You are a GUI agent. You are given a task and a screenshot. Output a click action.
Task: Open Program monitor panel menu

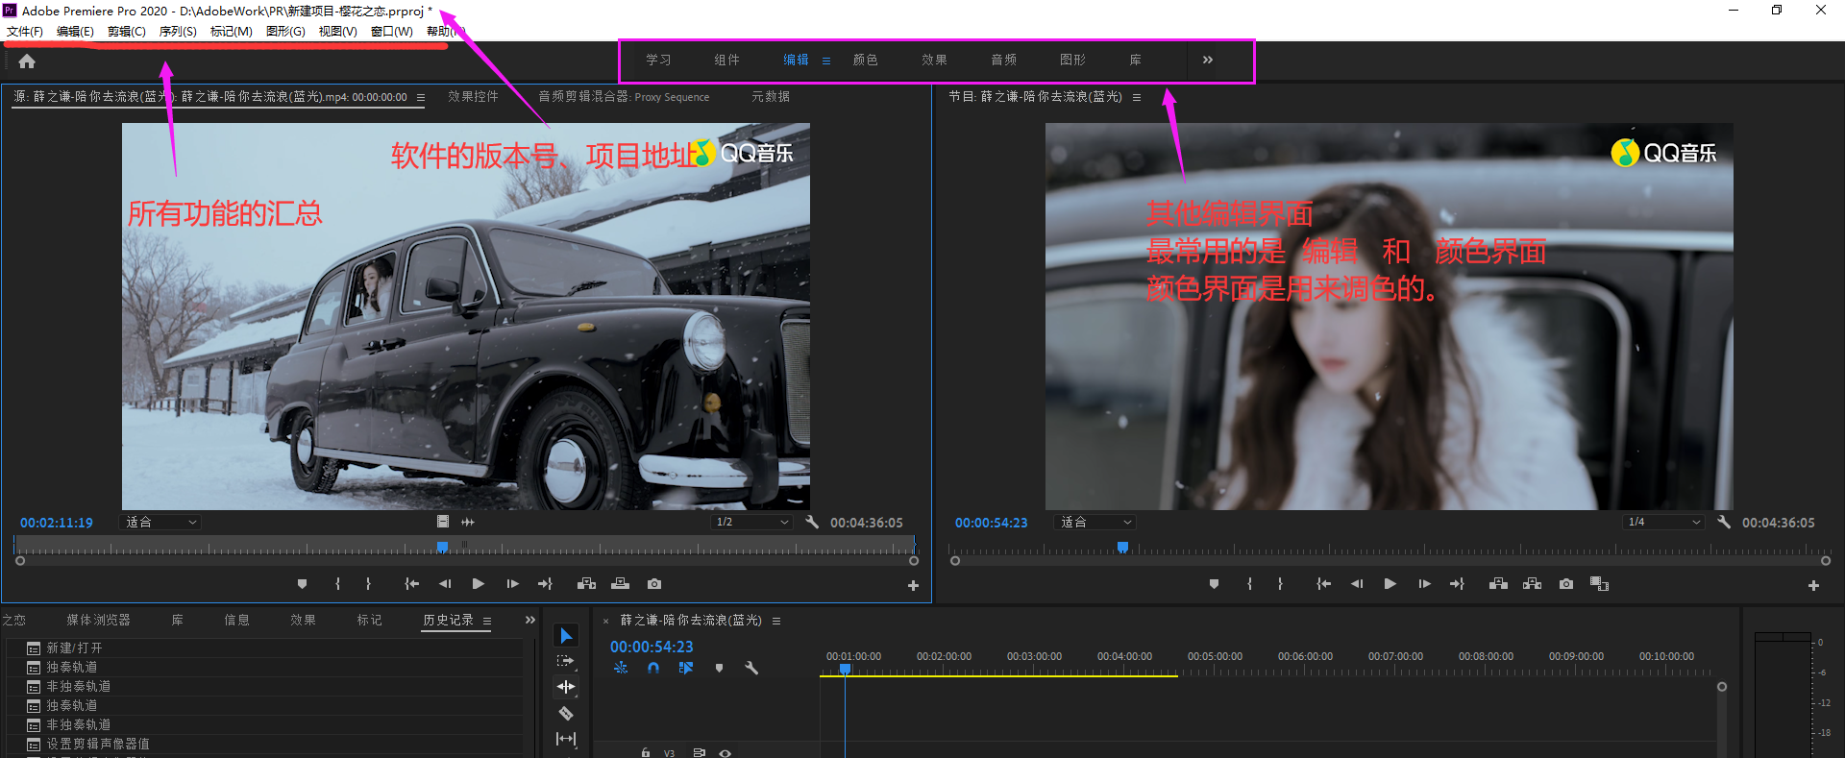click(1137, 97)
